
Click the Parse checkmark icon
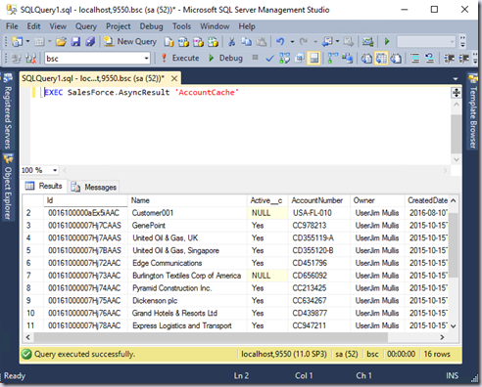(269, 59)
